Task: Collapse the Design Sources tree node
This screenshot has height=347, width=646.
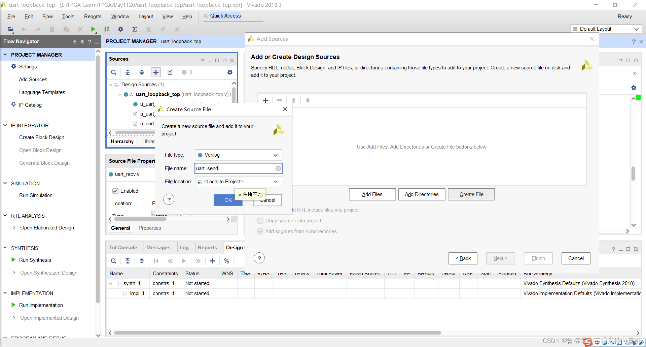Action: pyautogui.click(x=110, y=85)
